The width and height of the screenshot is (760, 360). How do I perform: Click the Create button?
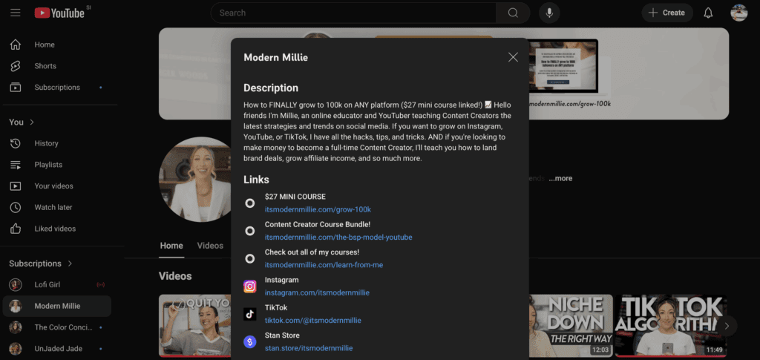pos(666,13)
